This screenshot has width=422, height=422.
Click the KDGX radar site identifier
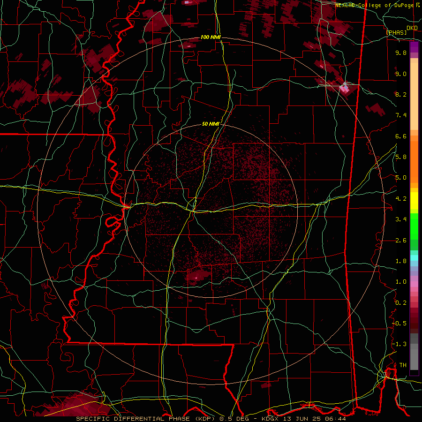pyautogui.click(x=271, y=419)
